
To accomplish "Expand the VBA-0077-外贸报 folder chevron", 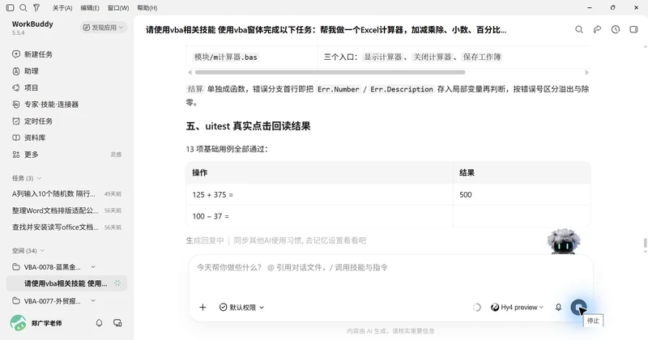I will 93,301.
